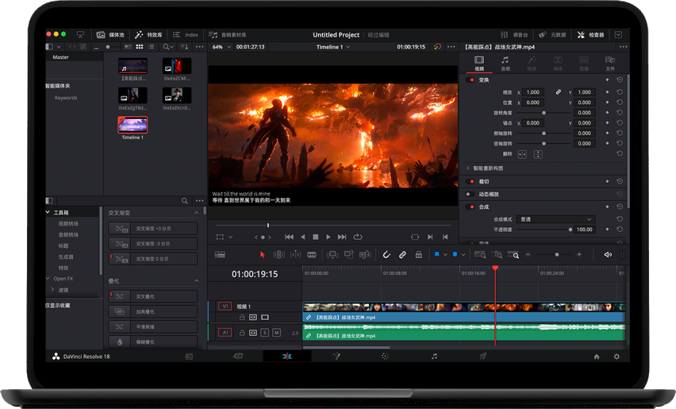Lock video track V1

242,317
